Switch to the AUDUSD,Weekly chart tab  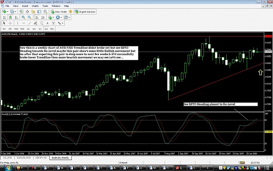pos(60,158)
